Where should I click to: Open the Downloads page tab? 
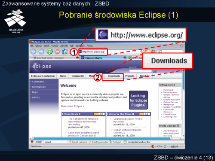114,76
